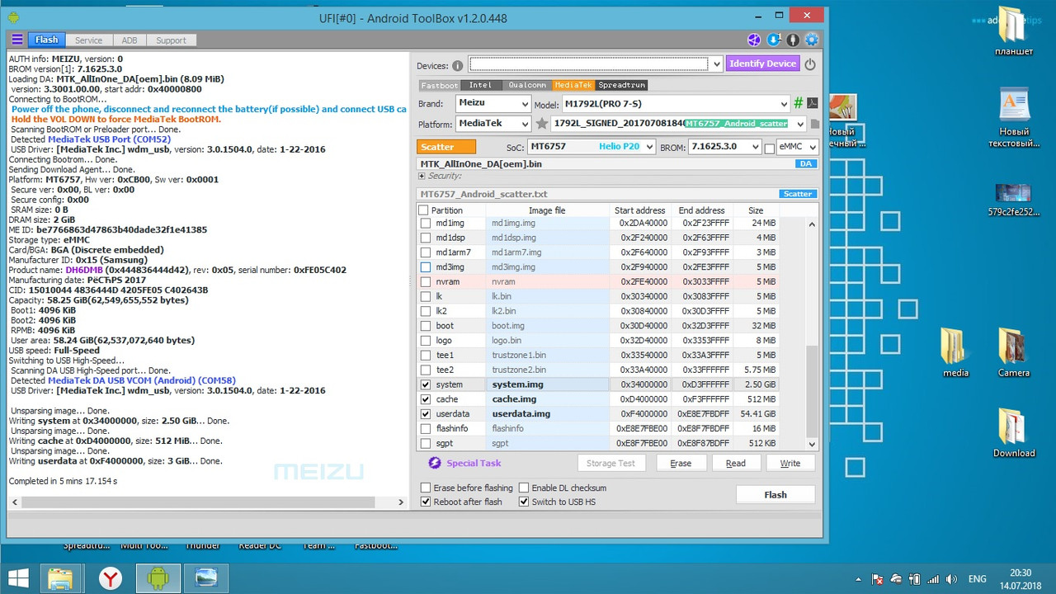
Task: Toggle Switch to USB HS
Action: tap(524, 502)
